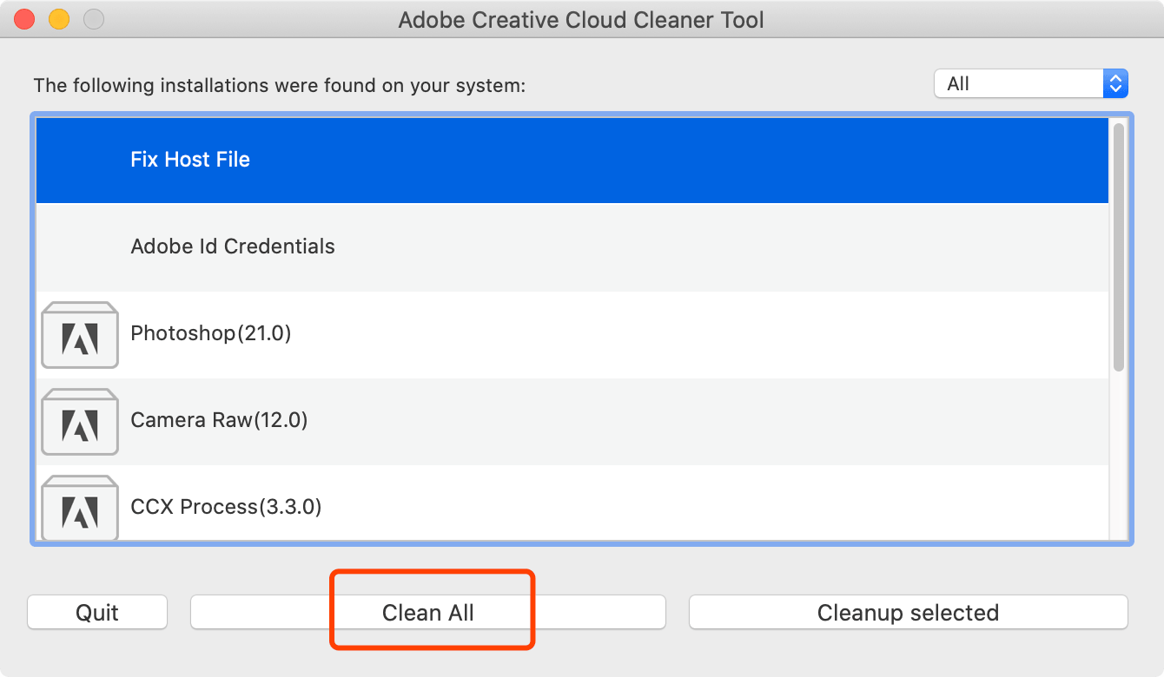Run Cleanup selected
Screen dimensions: 1164x677
(908, 613)
